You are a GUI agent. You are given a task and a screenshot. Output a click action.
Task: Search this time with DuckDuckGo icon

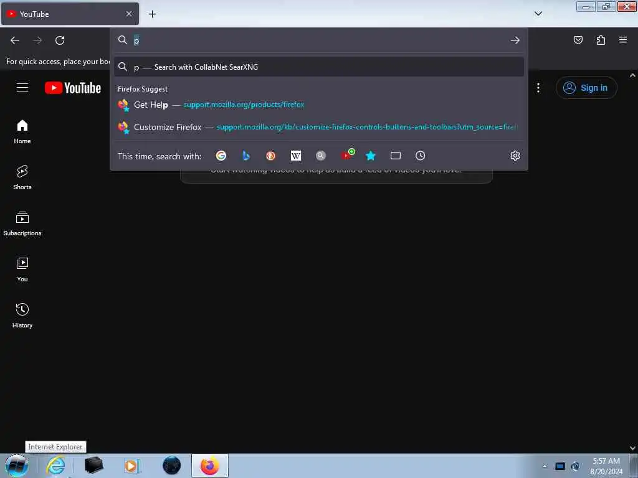pyautogui.click(x=270, y=156)
